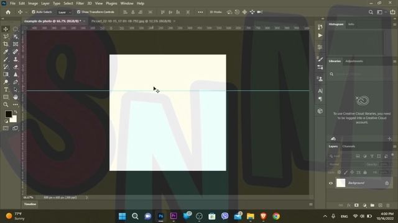Open the Window menu
Image resolution: width=398 pixels, height=223 pixels.
[x=127, y=4]
